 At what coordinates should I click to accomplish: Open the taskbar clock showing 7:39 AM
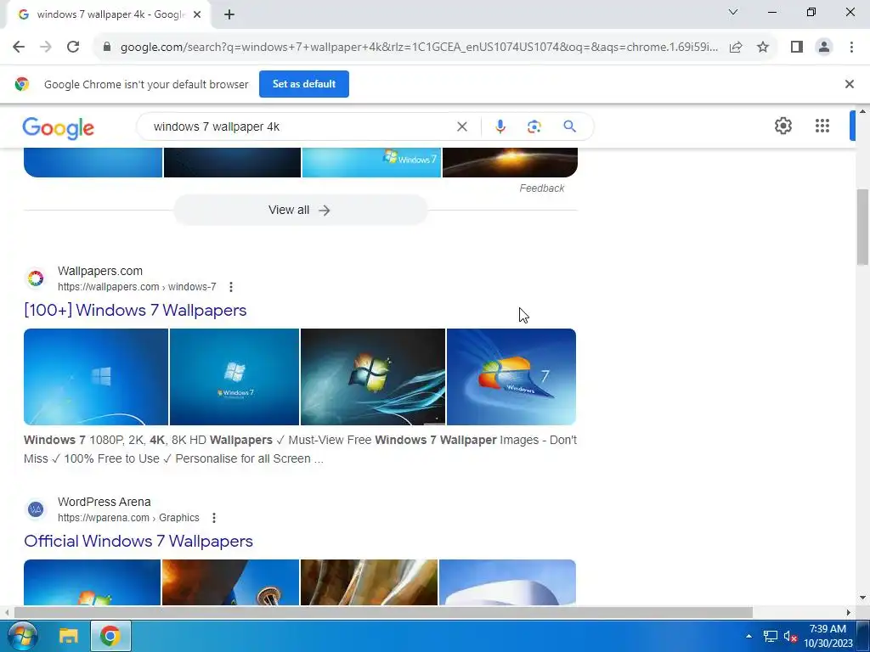point(828,636)
